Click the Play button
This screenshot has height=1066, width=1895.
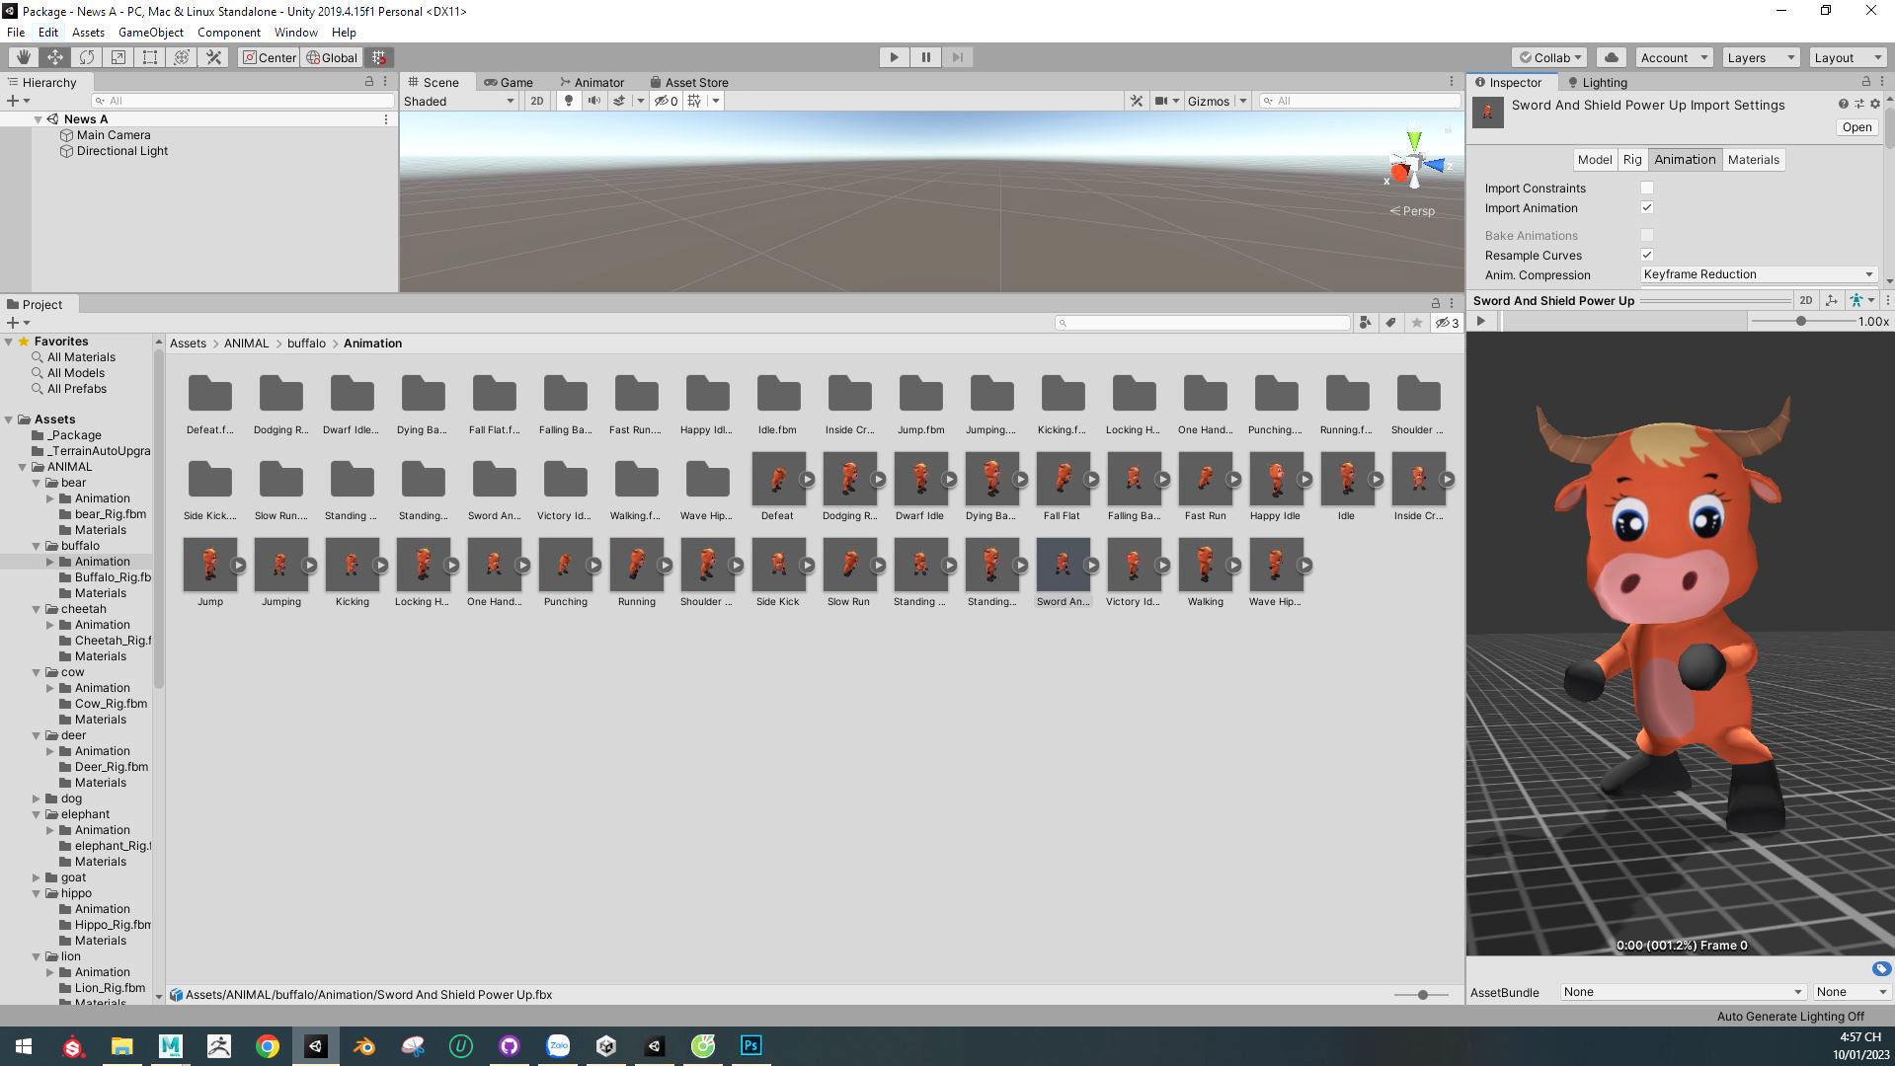pyautogui.click(x=894, y=57)
